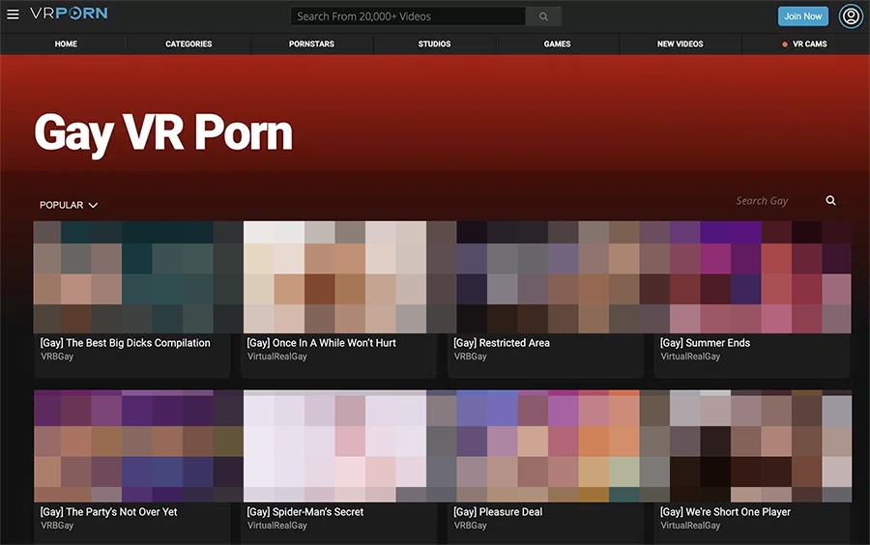Click VirtualRealGay under Once In A While Won't Hurt
Image resolution: width=870 pixels, height=545 pixels.
point(276,357)
